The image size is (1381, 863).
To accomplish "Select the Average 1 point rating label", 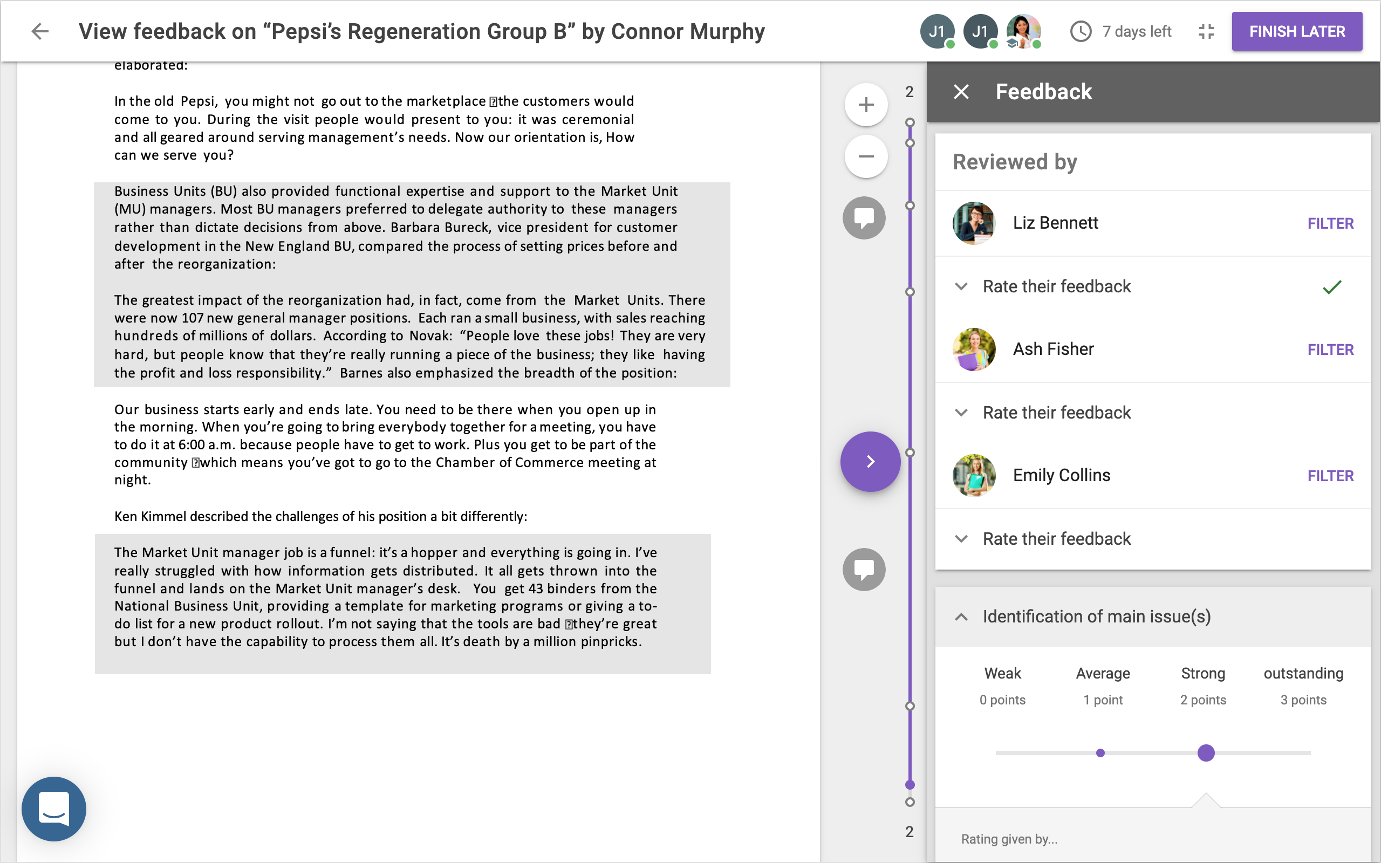I will tap(1103, 686).
